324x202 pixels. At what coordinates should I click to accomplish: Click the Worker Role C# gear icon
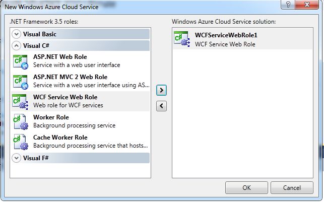tap(21, 122)
